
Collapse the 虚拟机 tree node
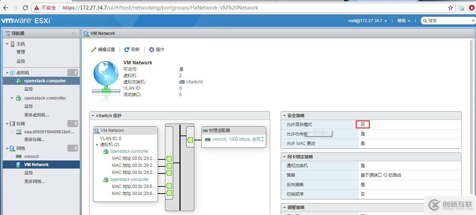point(7,73)
